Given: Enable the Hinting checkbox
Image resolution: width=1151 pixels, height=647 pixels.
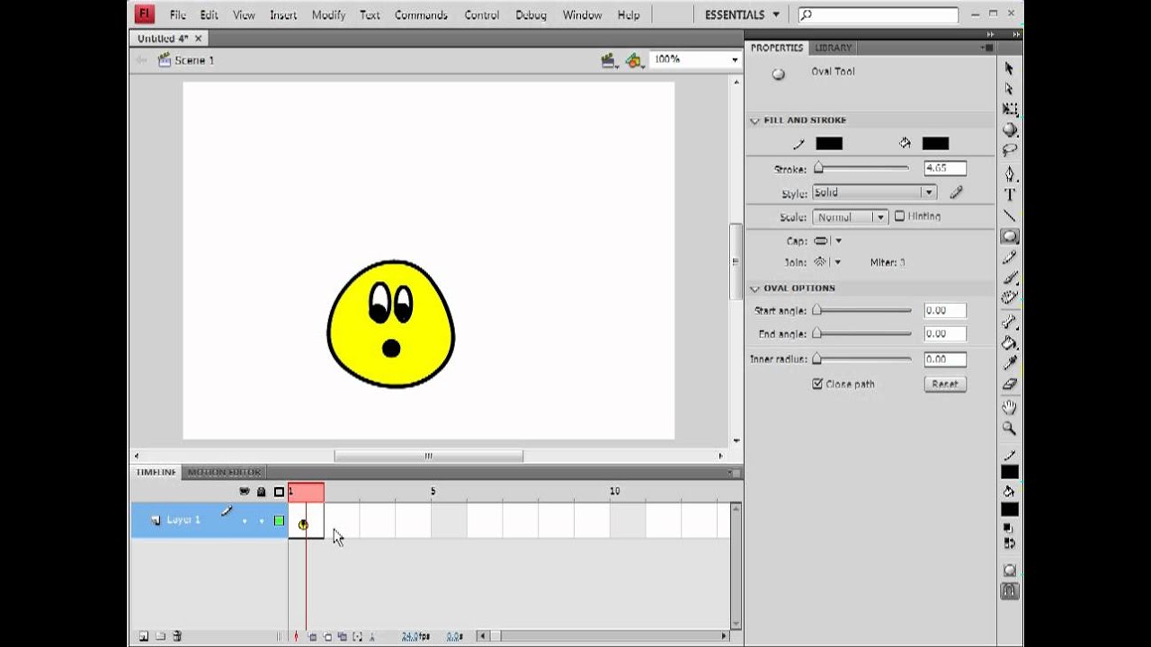Looking at the screenshot, I should point(899,217).
